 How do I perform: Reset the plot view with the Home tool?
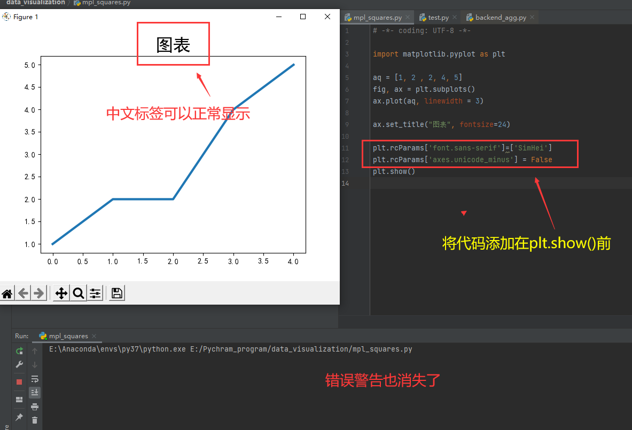7,293
